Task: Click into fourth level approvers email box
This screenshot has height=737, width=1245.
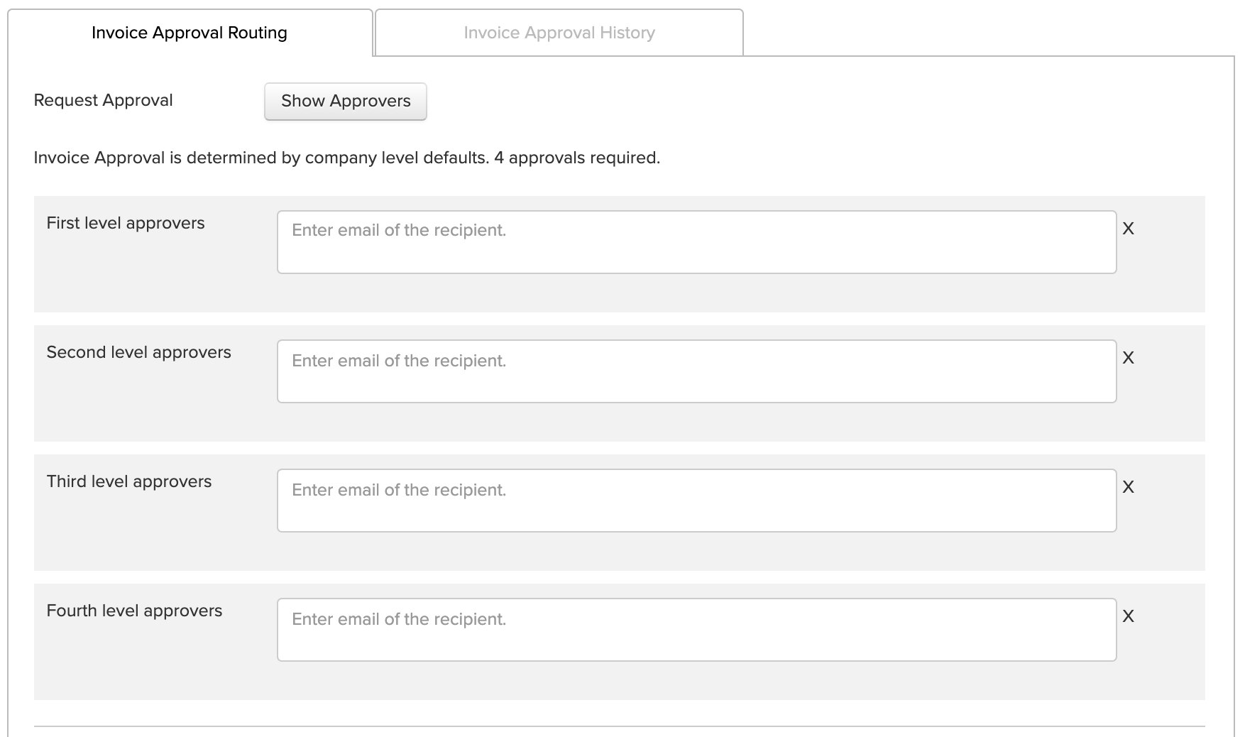Action: [696, 630]
